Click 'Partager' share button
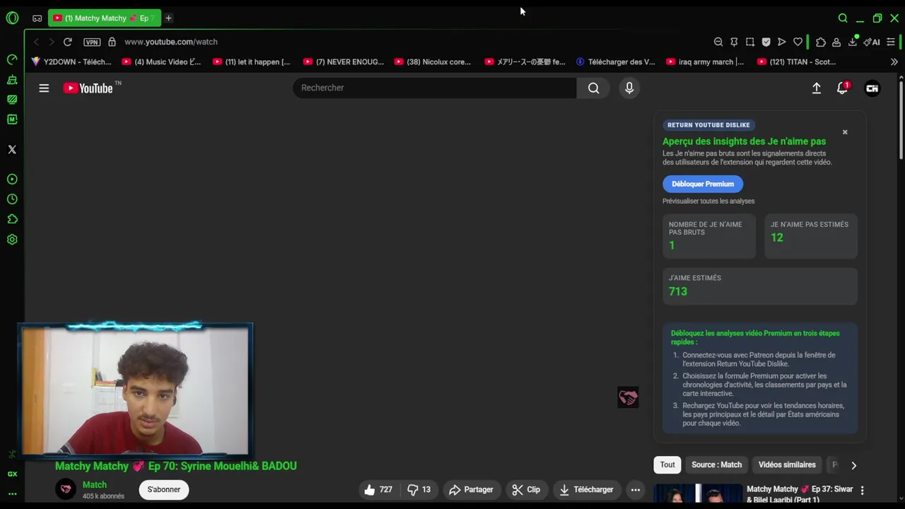Image resolution: width=905 pixels, height=509 pixels. 471,489
